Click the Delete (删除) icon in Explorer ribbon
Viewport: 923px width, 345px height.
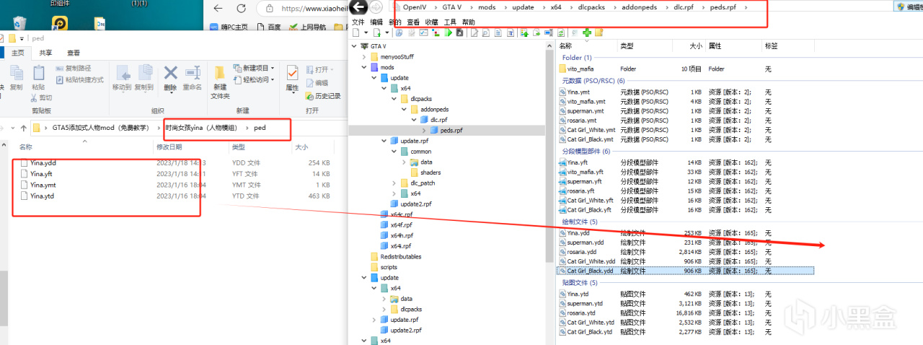pos(170,74)
